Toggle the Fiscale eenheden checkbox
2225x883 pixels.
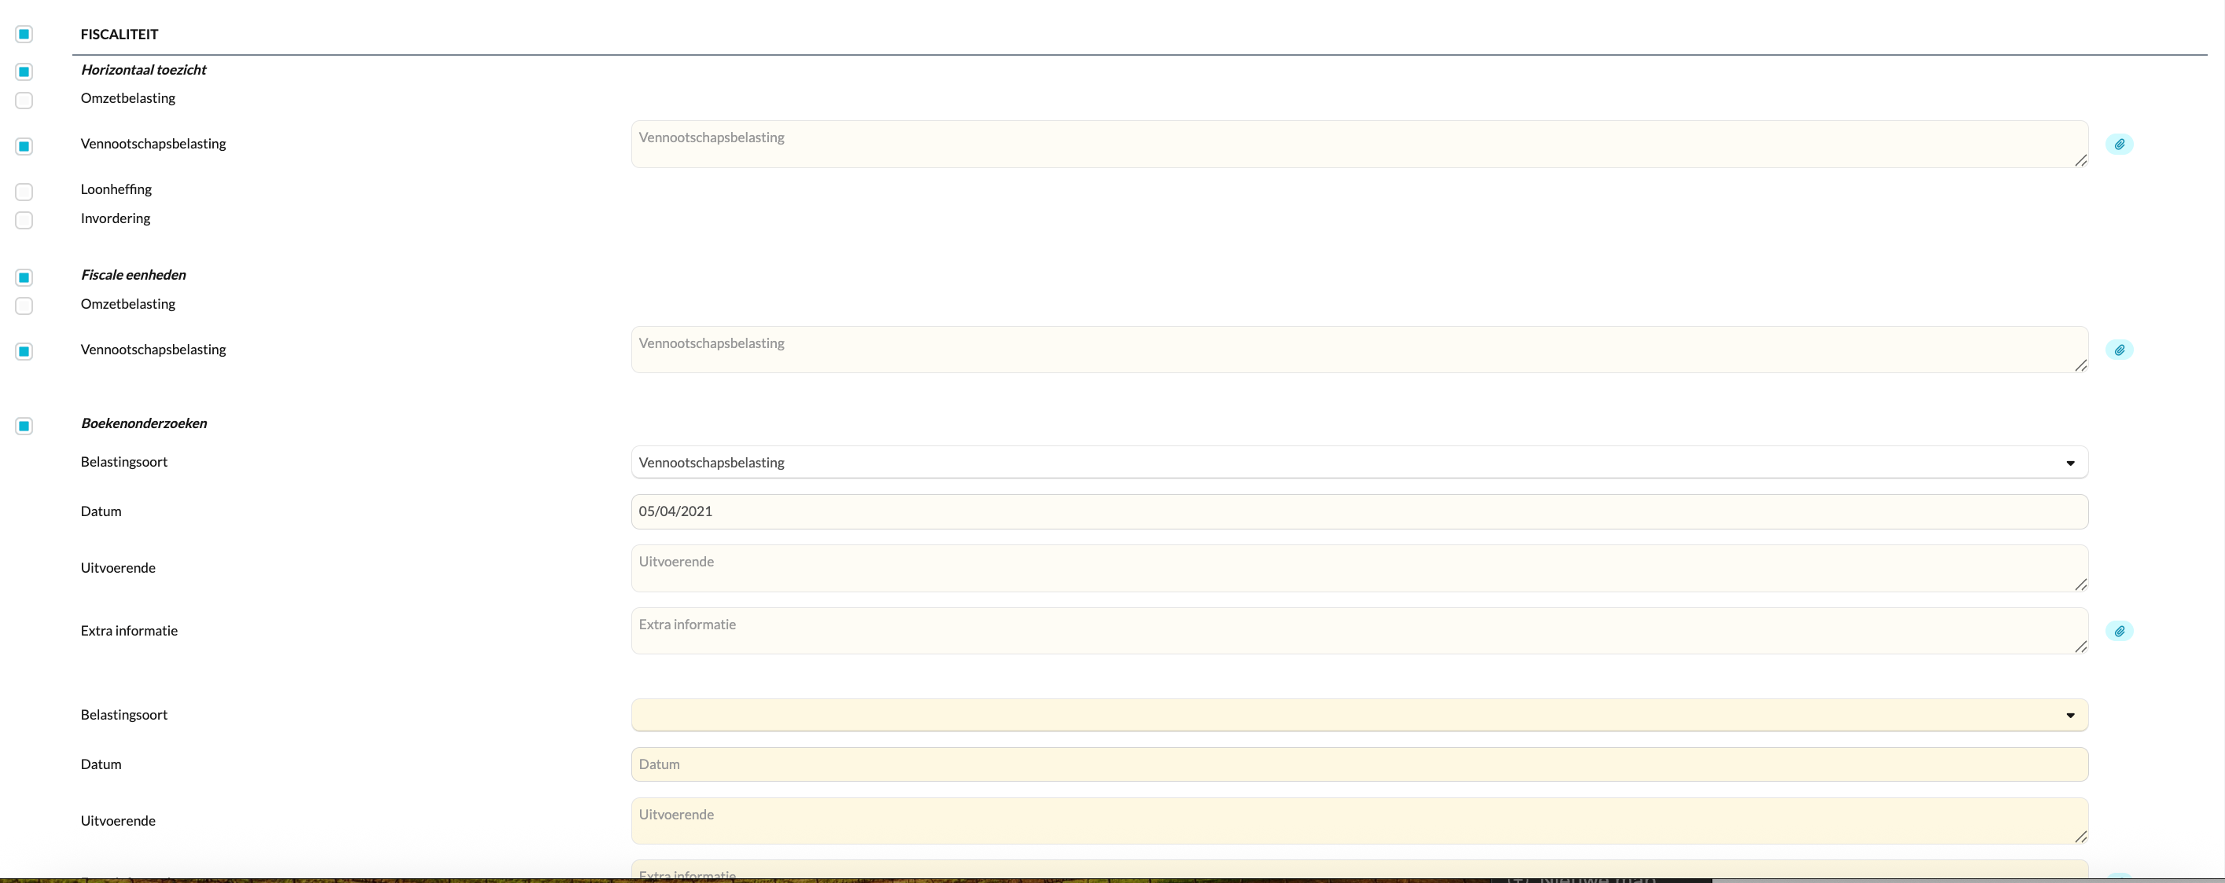point(24,277)
